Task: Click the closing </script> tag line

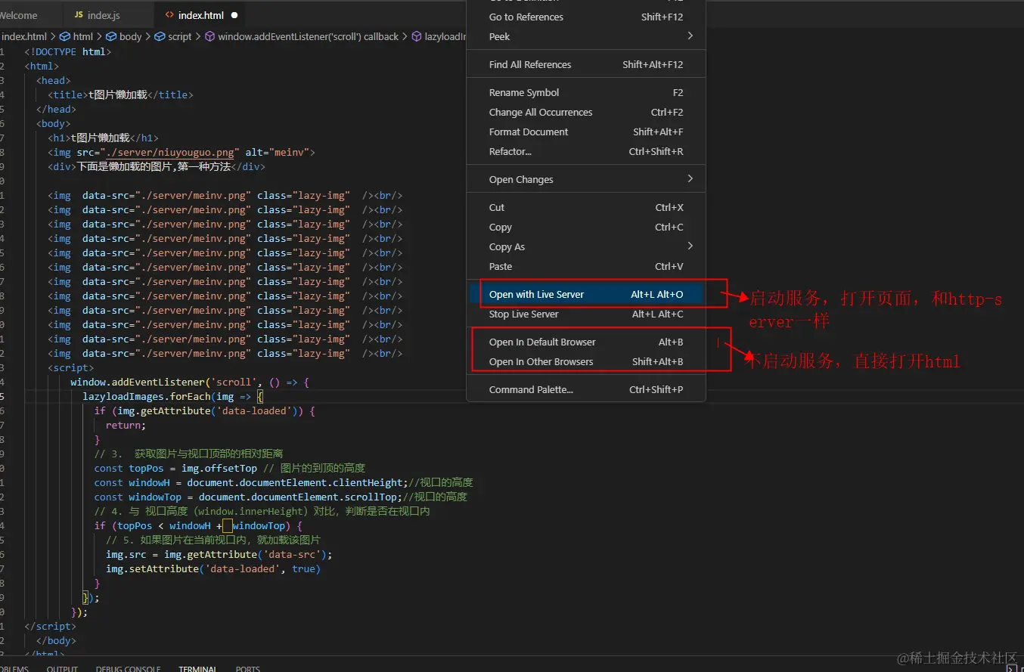Action: coord(50,626)
